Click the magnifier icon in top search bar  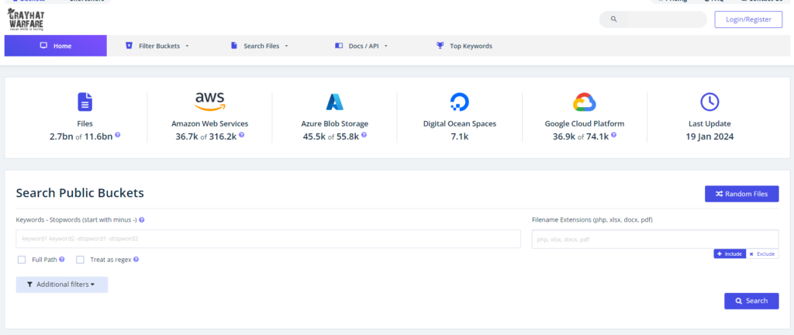click(614, 19)
